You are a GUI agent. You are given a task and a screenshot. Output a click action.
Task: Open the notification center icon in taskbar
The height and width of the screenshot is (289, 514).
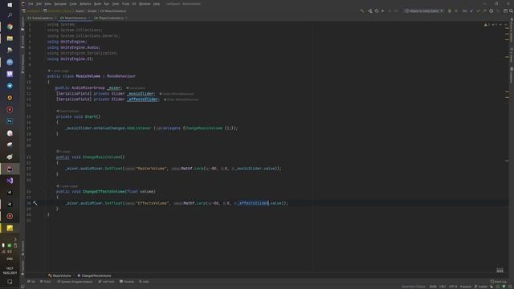[10, 282]
